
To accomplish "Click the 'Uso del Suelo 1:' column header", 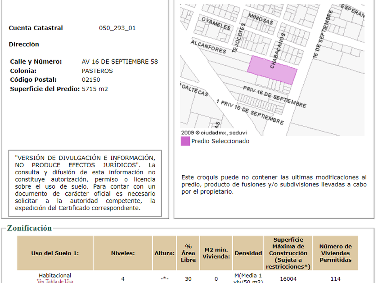I will pyautogui.click(x=55, y=253).
